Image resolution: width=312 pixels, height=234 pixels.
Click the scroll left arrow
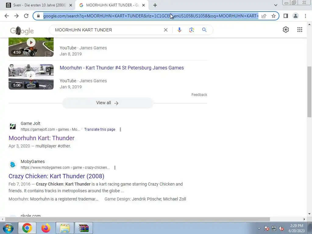click(2, 219)
